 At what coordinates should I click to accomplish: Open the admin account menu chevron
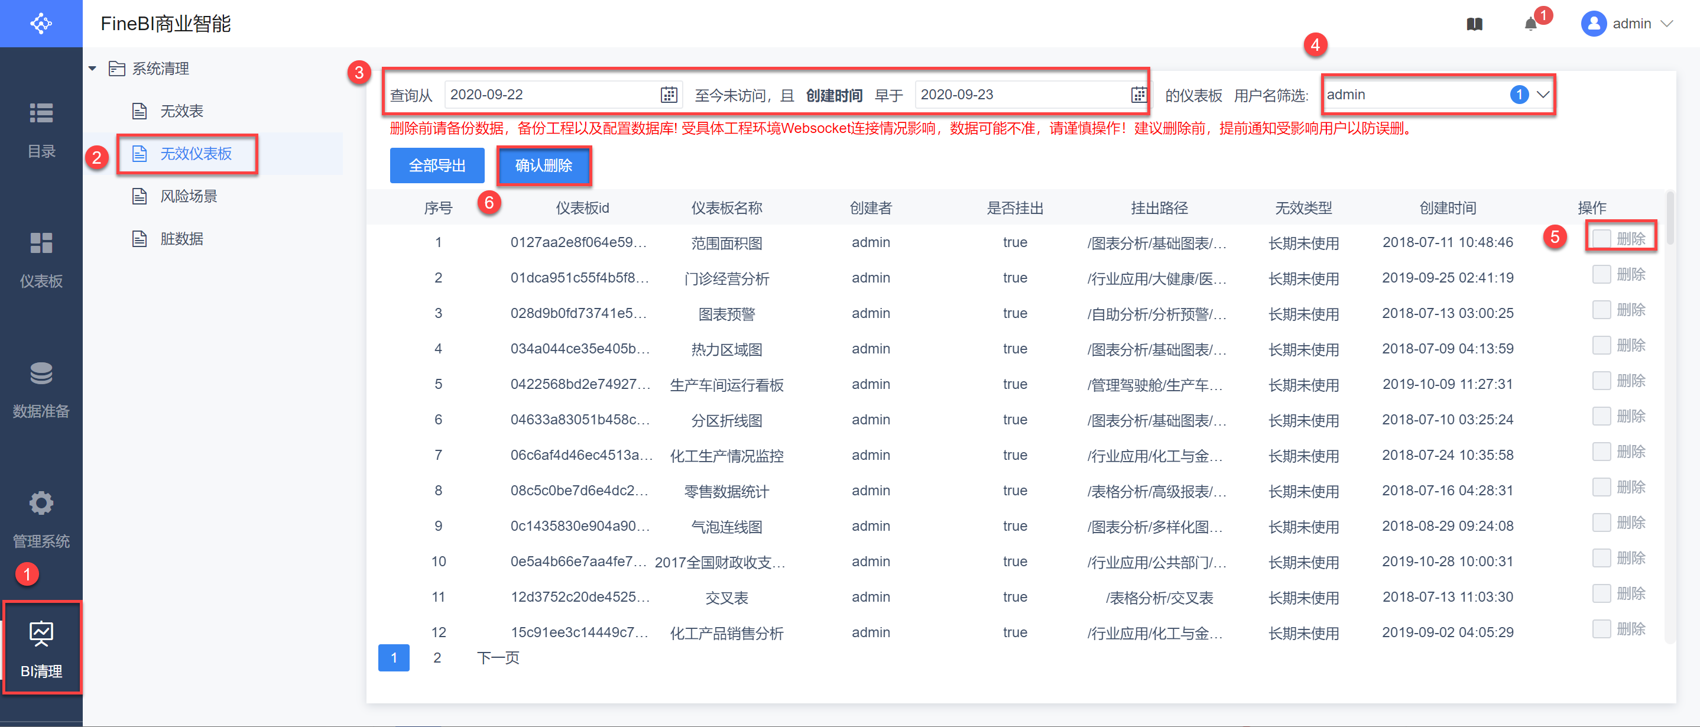[1667, 24]
